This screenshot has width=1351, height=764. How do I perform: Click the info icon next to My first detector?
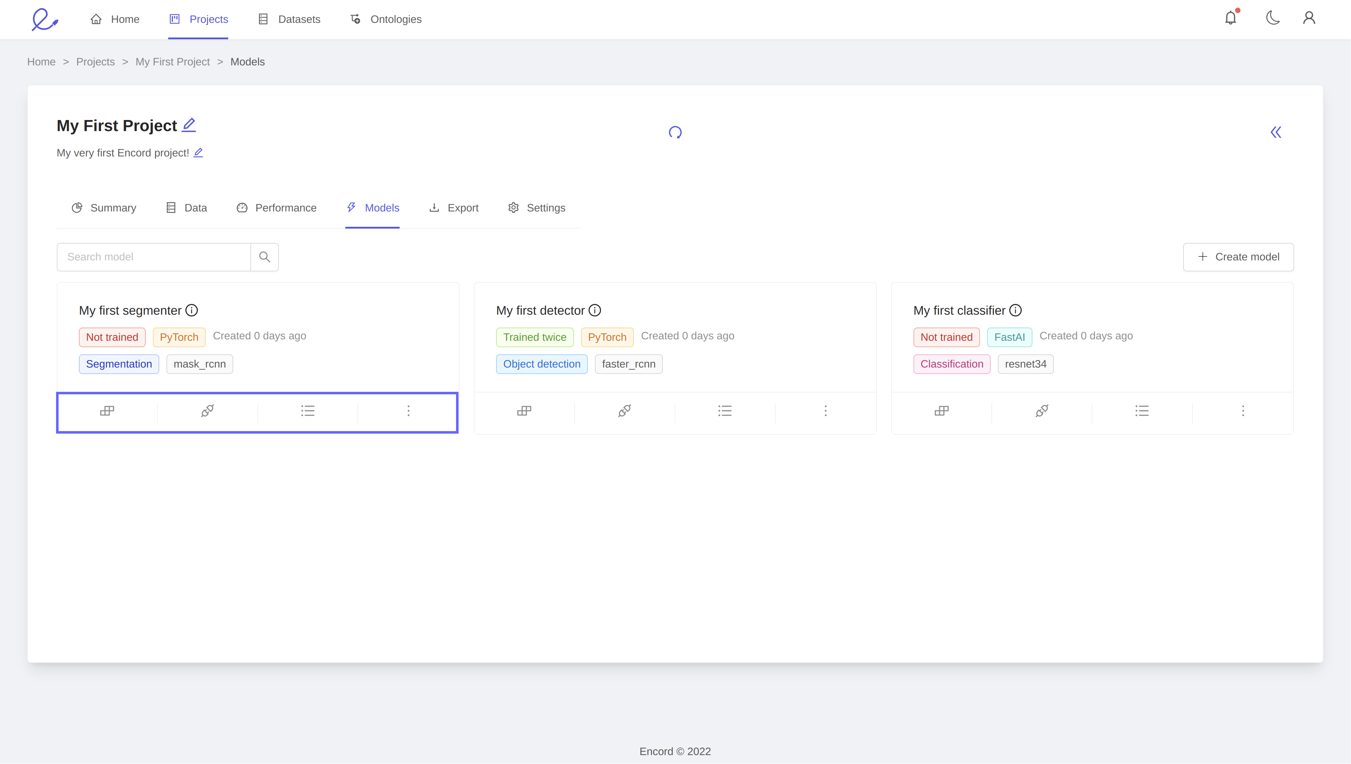point(595,310)
